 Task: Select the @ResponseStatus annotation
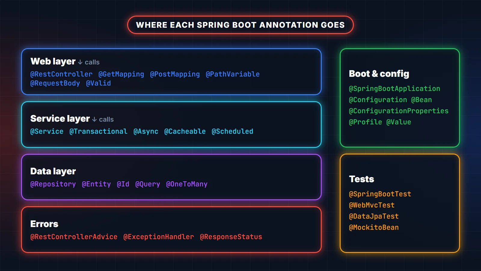(231, 237)
